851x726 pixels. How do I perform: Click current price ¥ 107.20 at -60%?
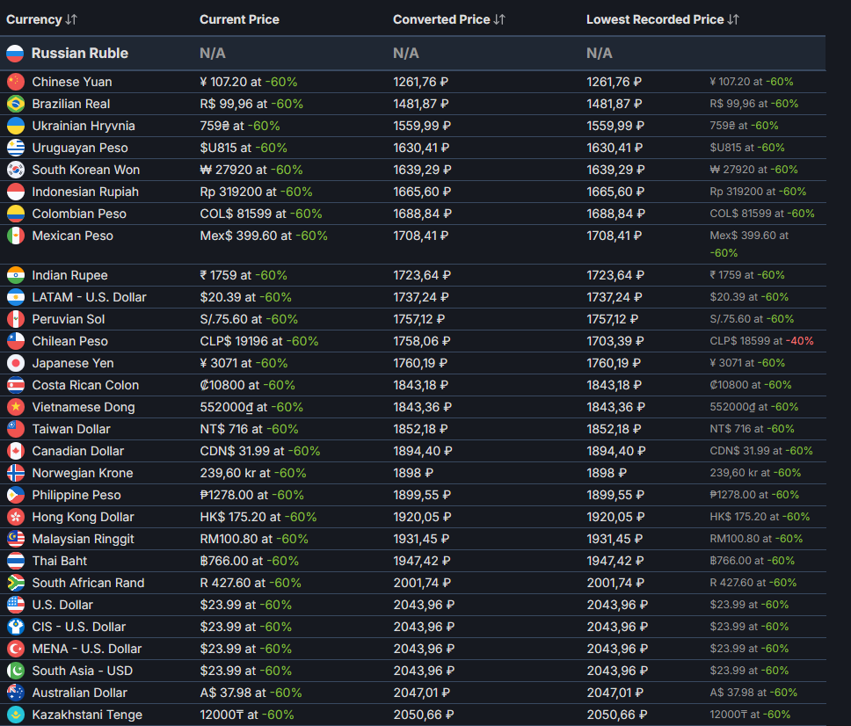[249, 82]
